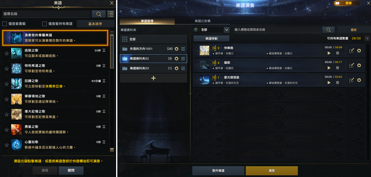Open settings gear for 失落的方舟1001 folder
Screen dimensions: 371x177
pos(177,49)
